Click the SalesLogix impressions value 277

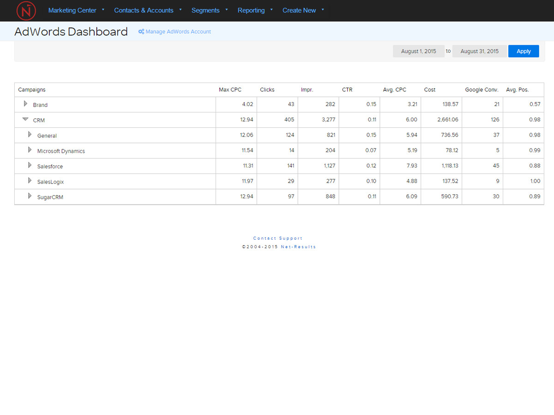coord(331,181)
